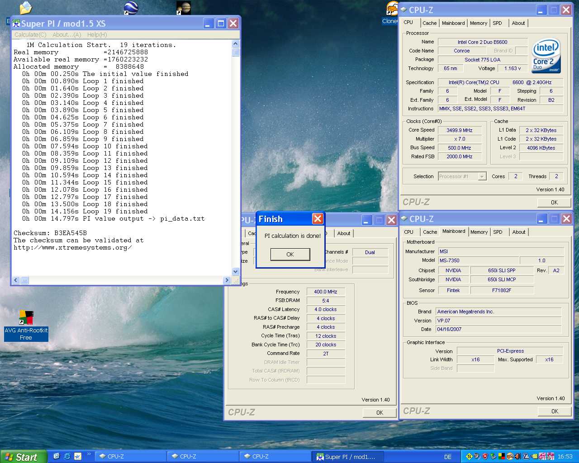
Task: Click OK in the Finish dialog
Action: (290, 254)
